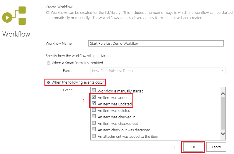Select 'When the following events occur' radio
The image size is (234, 154).
pos(49,82)
